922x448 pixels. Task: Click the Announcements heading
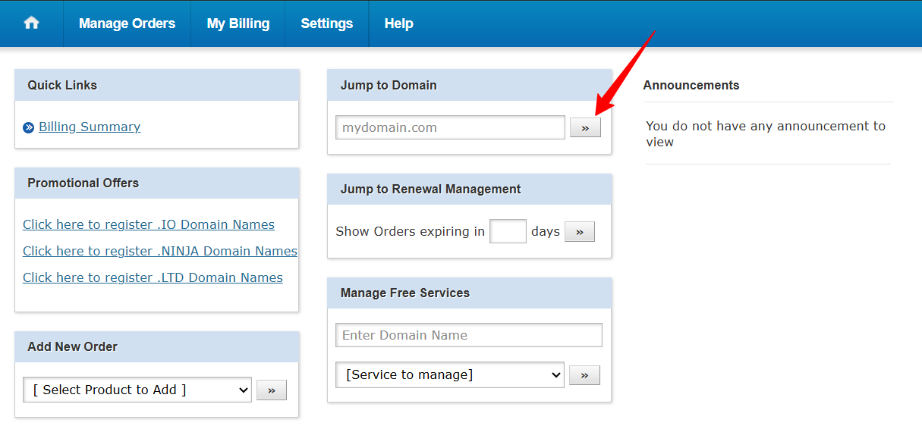pyautogui.click(x=691, y=85)
